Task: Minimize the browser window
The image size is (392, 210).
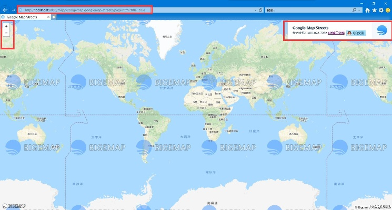Action: click(x=362, y=3)
